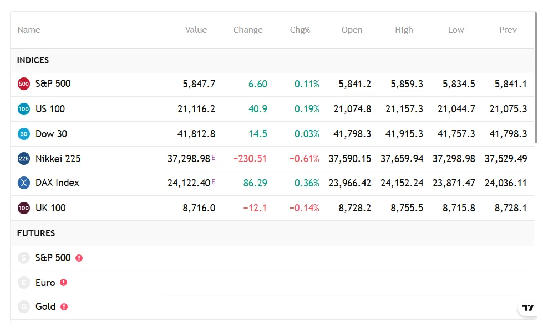The image size is (543, 328).
Task: Open the Nikkei 225 symbol link
Action: point(58,159)
